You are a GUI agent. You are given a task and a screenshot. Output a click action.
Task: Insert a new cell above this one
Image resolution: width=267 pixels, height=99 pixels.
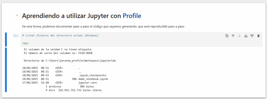pos(246,36)
